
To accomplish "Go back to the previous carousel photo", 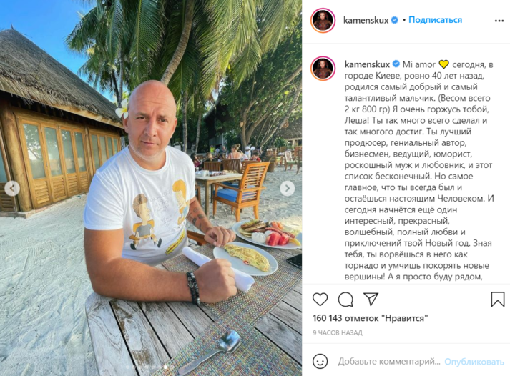I will click(12, 188).
